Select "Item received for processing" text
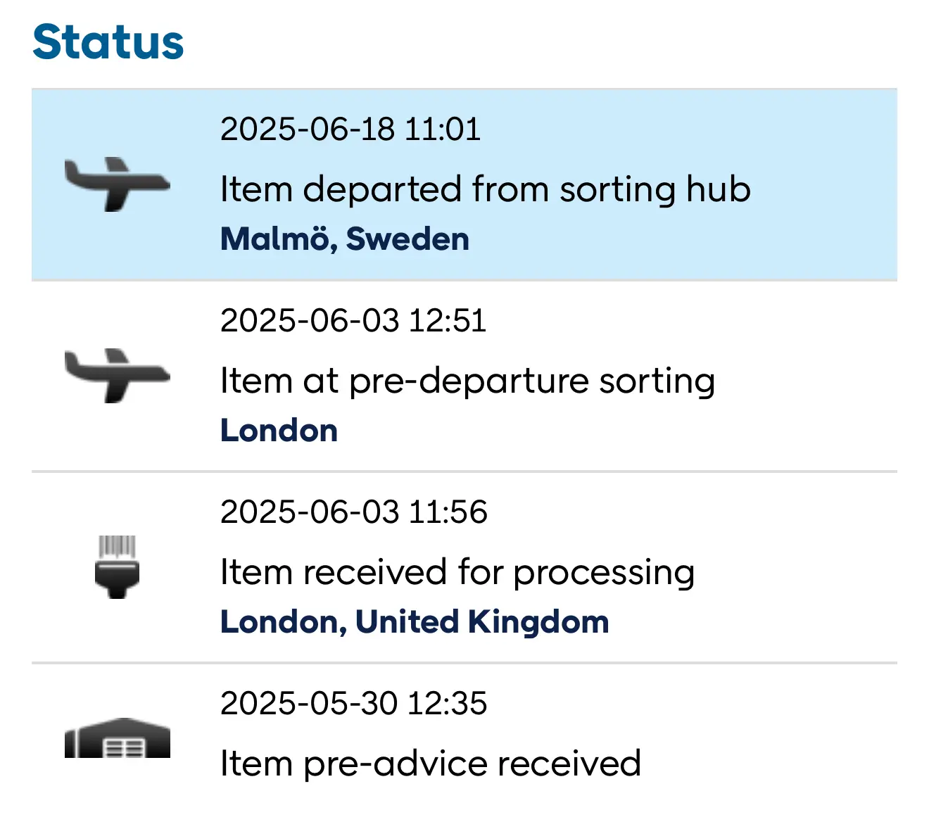The height and width of the screenshot is (829, 929). tap(457, 573)
